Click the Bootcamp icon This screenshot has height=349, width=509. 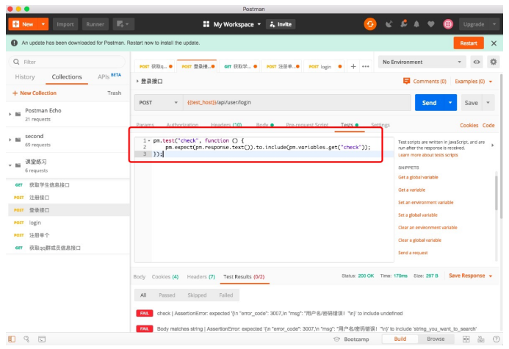pos(336,339)
